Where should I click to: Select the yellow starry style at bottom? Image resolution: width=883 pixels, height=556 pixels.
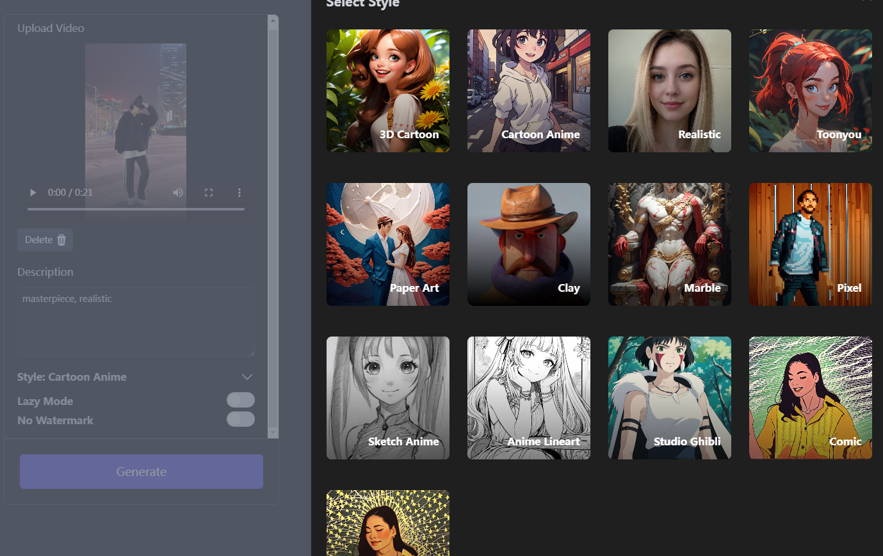coord(388,523)
